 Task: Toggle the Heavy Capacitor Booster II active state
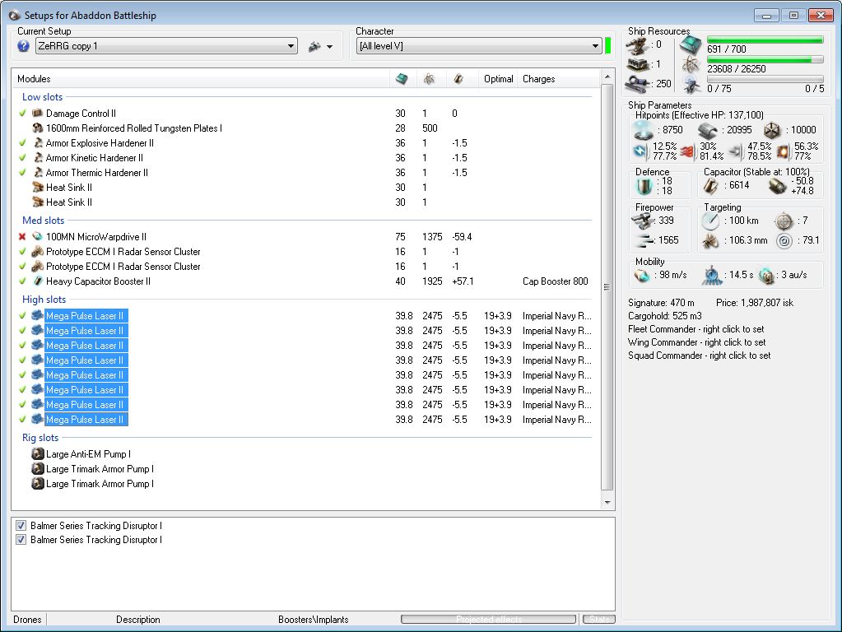pos(22,281)
